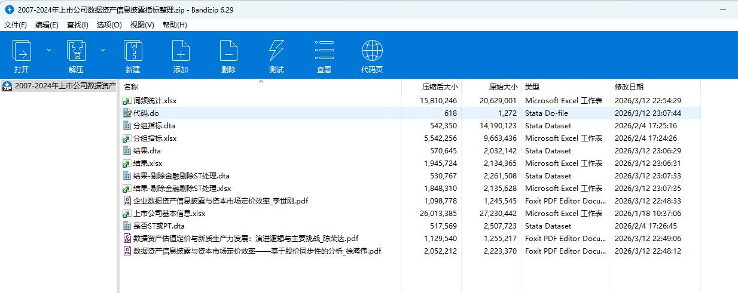Screen dimensions: 738x293
Task: Click the 打开 (Open) toolbar icon
Action: point(22,51)
